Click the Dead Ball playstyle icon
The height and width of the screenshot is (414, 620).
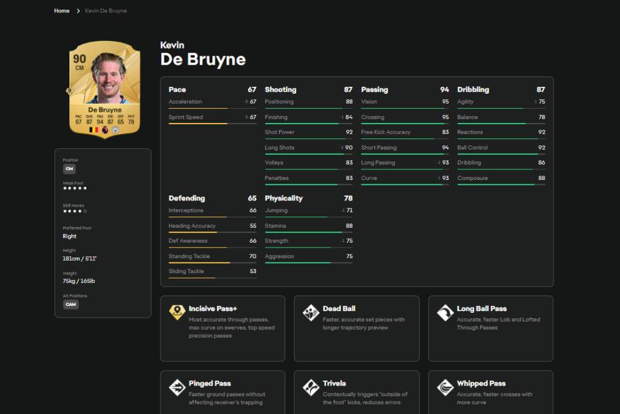tap(311, 312)
